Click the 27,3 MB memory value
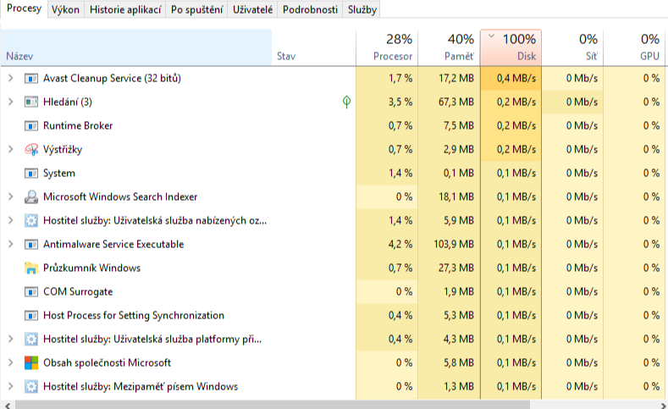 (x=456, y=268)
